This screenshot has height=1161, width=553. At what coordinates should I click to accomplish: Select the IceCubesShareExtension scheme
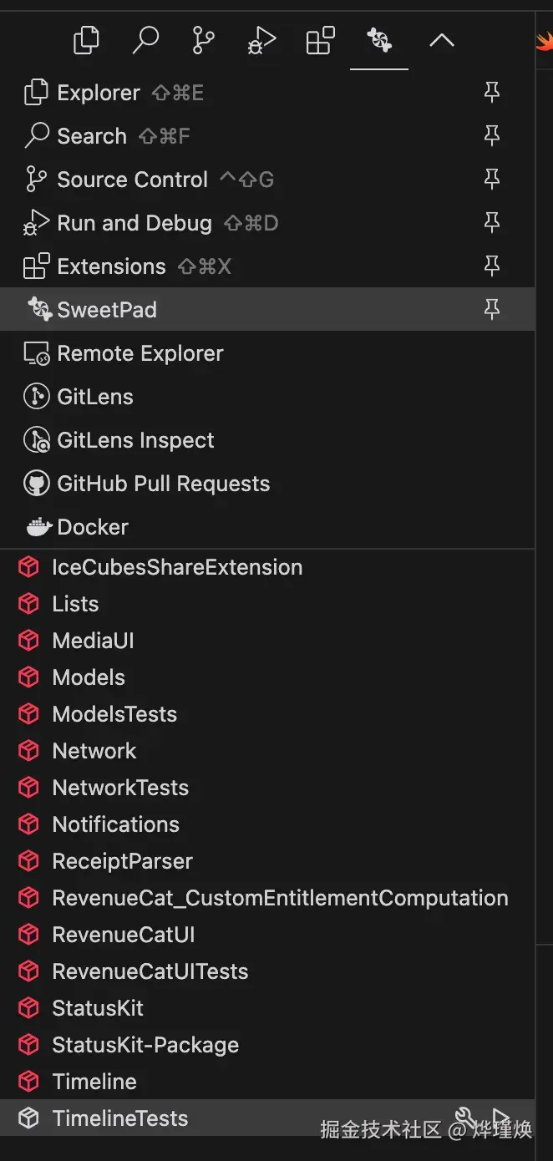tap(177, 567)
